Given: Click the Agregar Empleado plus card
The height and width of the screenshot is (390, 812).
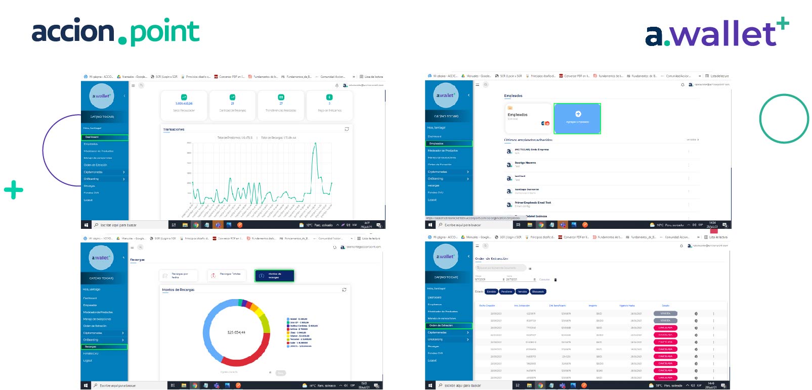Looking at the screenshot, I should tap(577, 118).
